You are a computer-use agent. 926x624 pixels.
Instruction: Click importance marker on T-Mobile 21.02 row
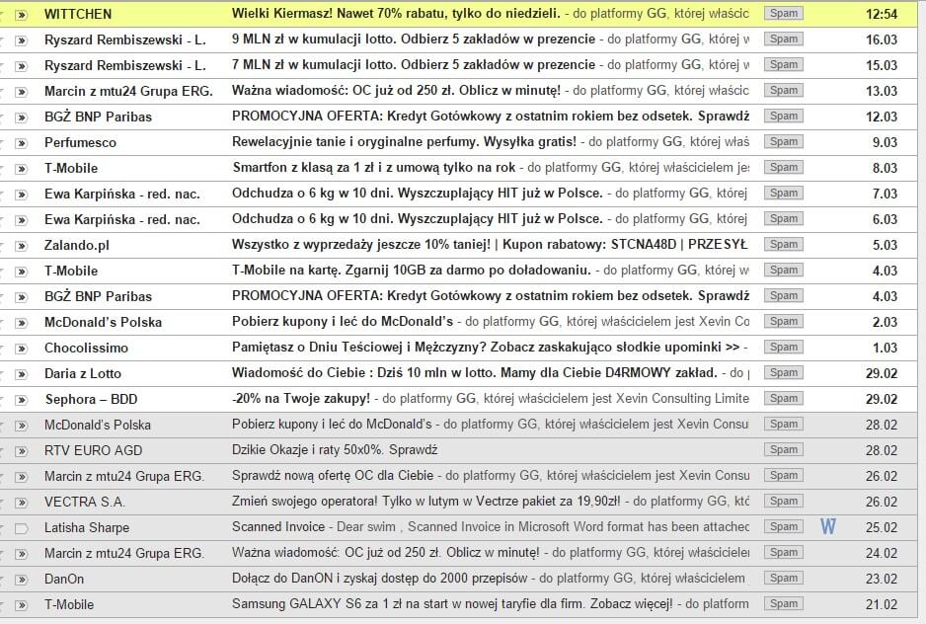[x=22, y=606]
